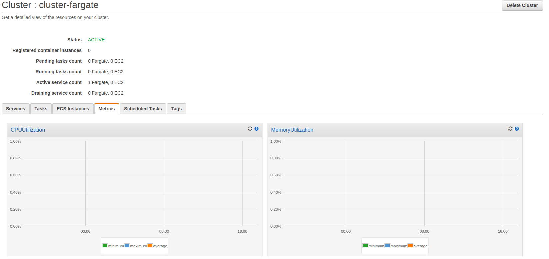The height and width of the screenshot is (259, 549).
Task: Open help for CPUUtilization chart
Action: [x=257, y=129]
